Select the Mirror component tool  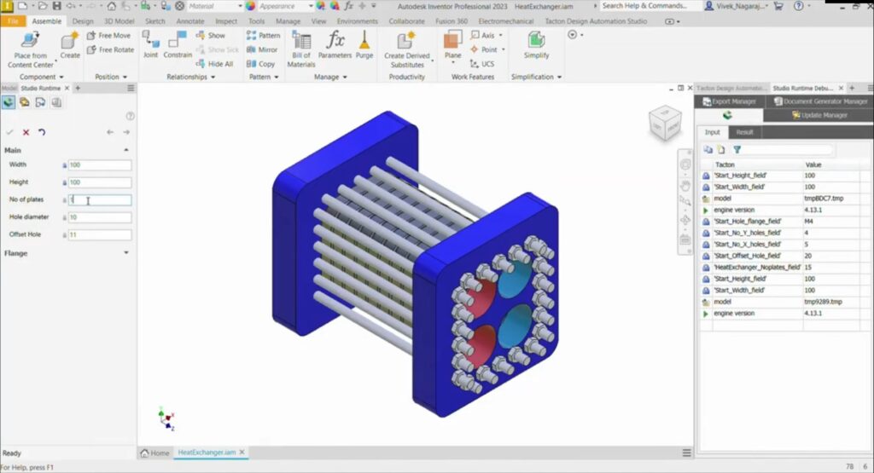point(262,49)
